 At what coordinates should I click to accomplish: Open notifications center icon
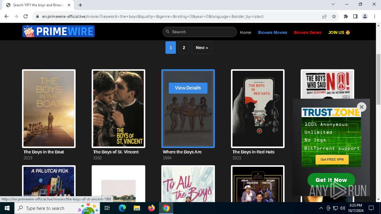[x=371, y=208]
